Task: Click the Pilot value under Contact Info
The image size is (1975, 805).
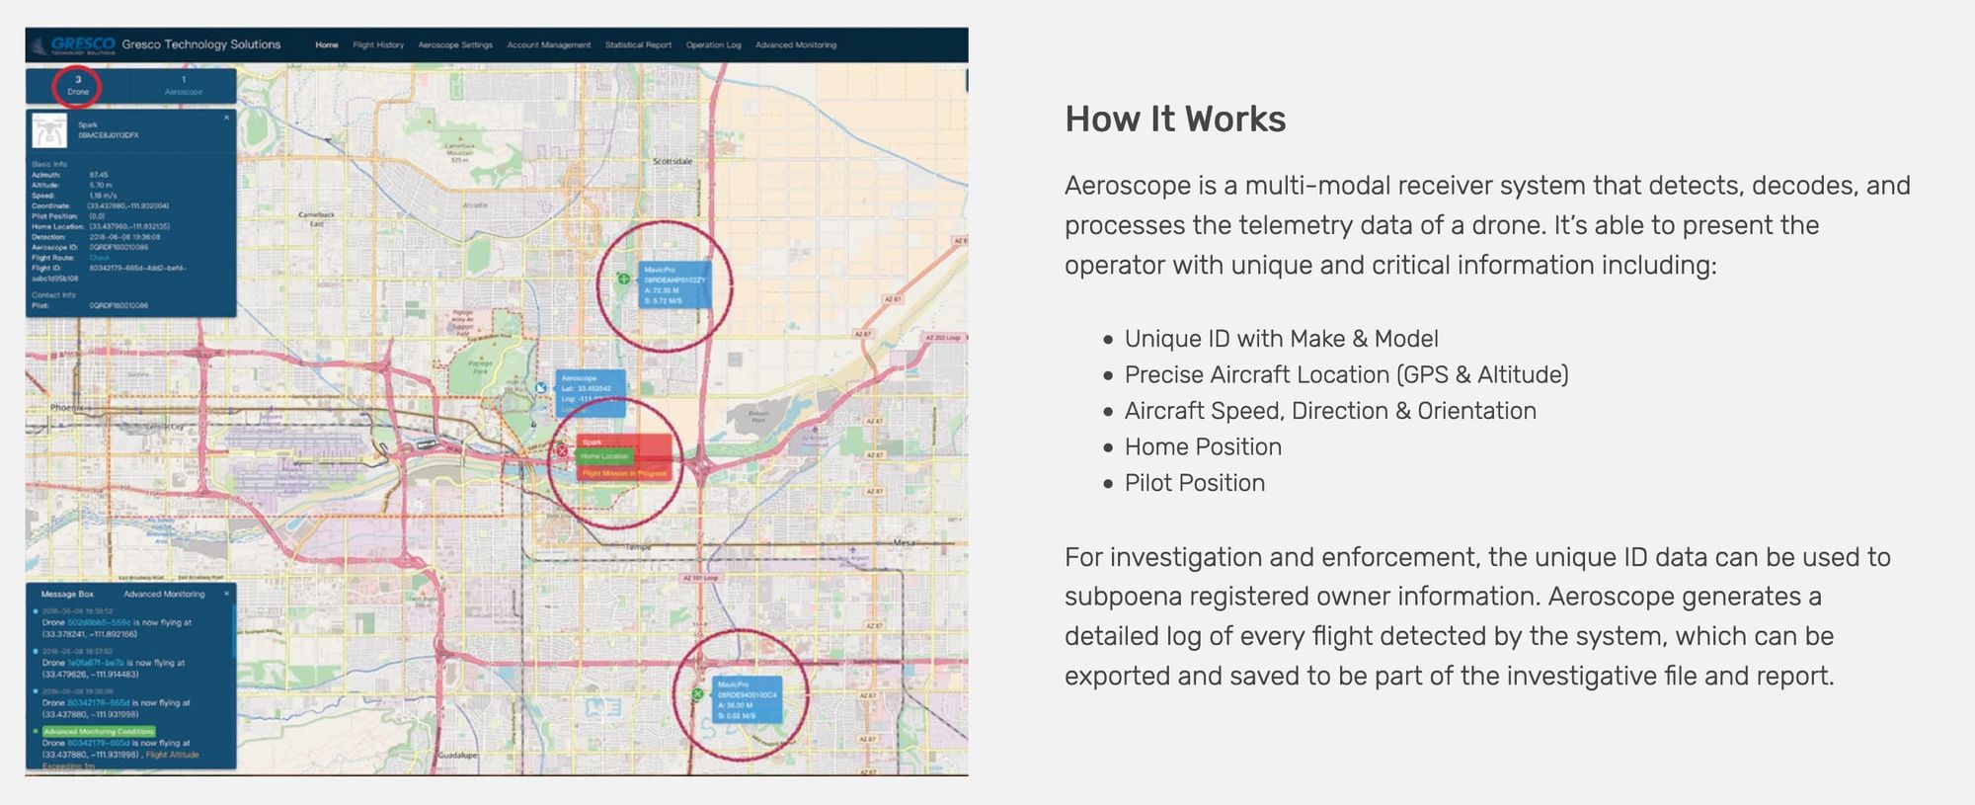Action: pos(118,305)
